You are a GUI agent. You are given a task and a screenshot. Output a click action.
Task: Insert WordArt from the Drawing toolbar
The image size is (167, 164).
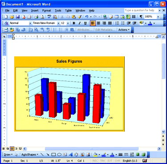click(71, 155)
